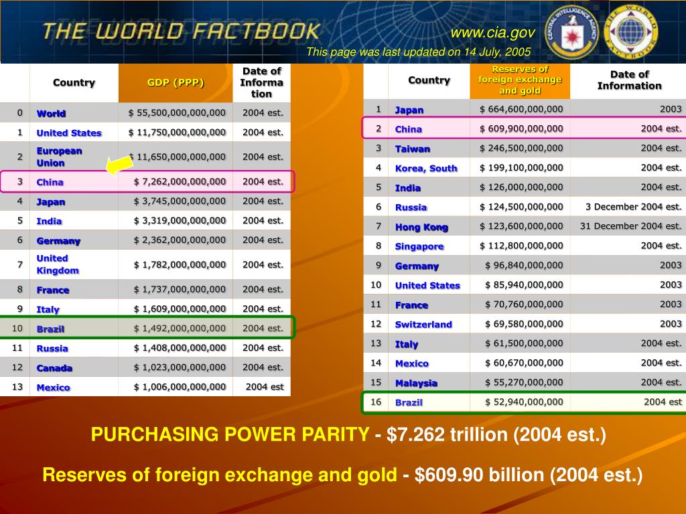Open the Singapore link
The image size is (686, 514).
419,246
